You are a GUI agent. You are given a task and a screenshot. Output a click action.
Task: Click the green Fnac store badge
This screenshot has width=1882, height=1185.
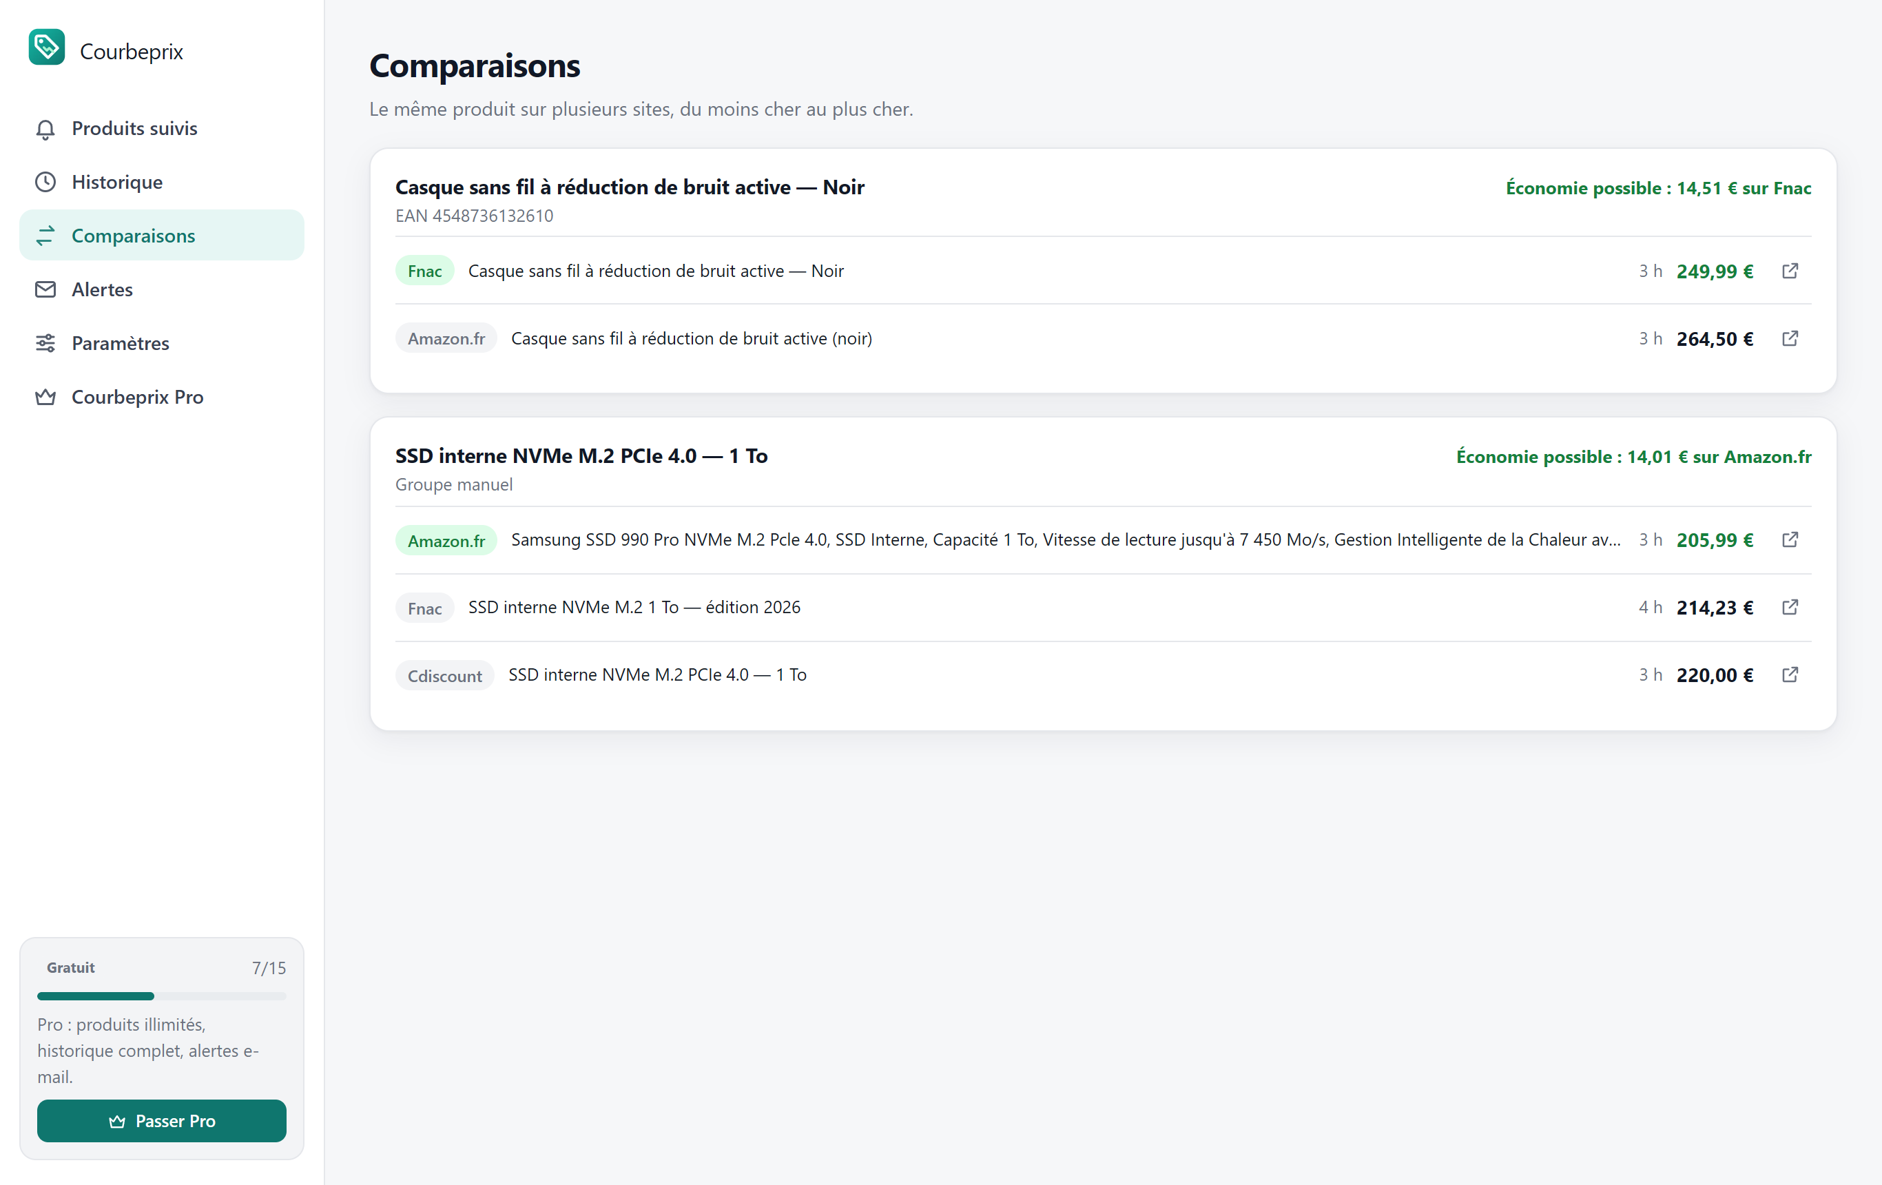424,271
